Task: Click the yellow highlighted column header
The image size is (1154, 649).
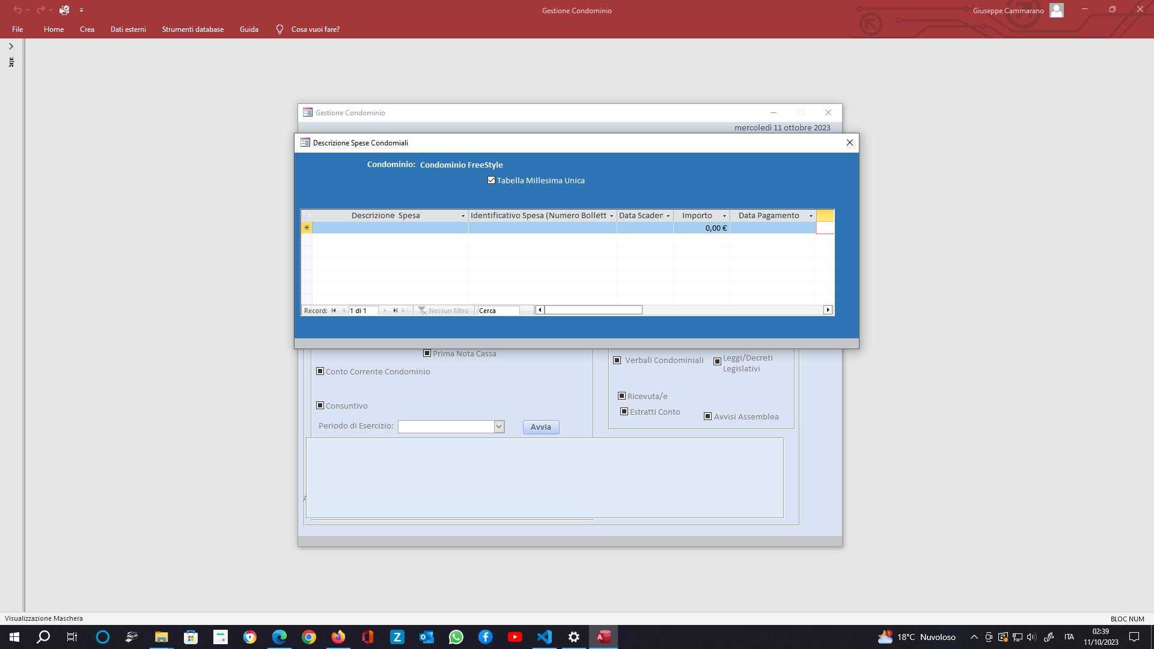Action: [825, 216]
